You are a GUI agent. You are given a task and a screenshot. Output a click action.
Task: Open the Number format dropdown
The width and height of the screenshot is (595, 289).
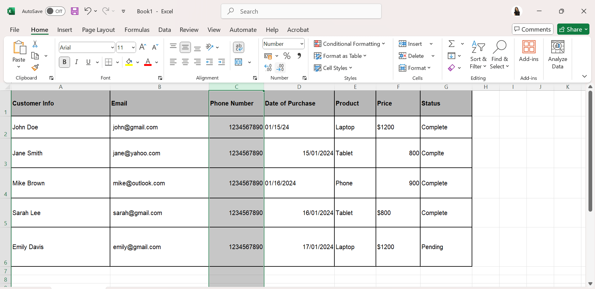[x=283, y=44]
